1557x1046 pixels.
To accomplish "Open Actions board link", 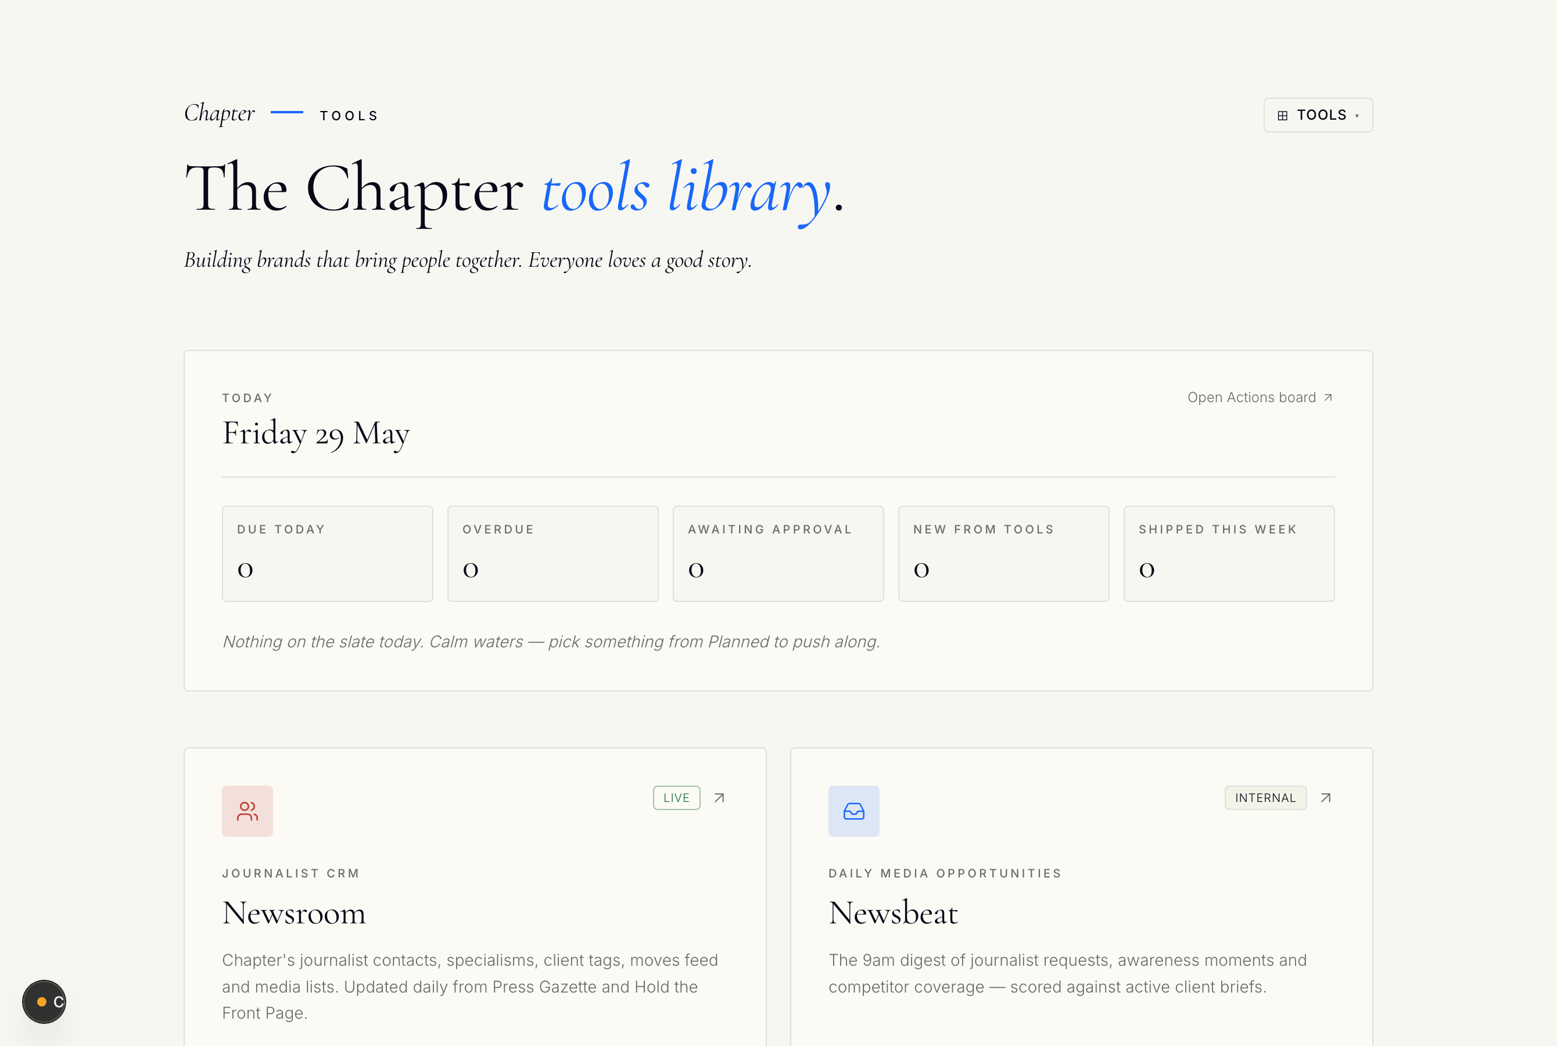I will click(1260, 397).
